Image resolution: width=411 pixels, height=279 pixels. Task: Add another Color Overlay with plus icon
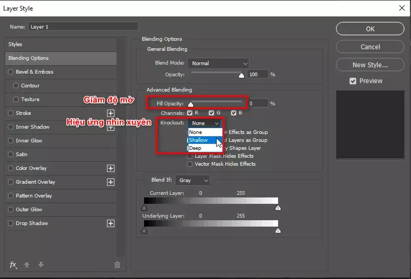(x=111, y=168)
